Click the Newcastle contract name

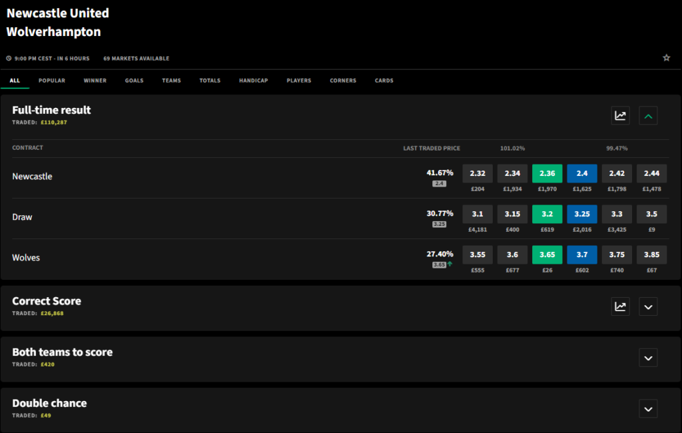coord(32,177)
